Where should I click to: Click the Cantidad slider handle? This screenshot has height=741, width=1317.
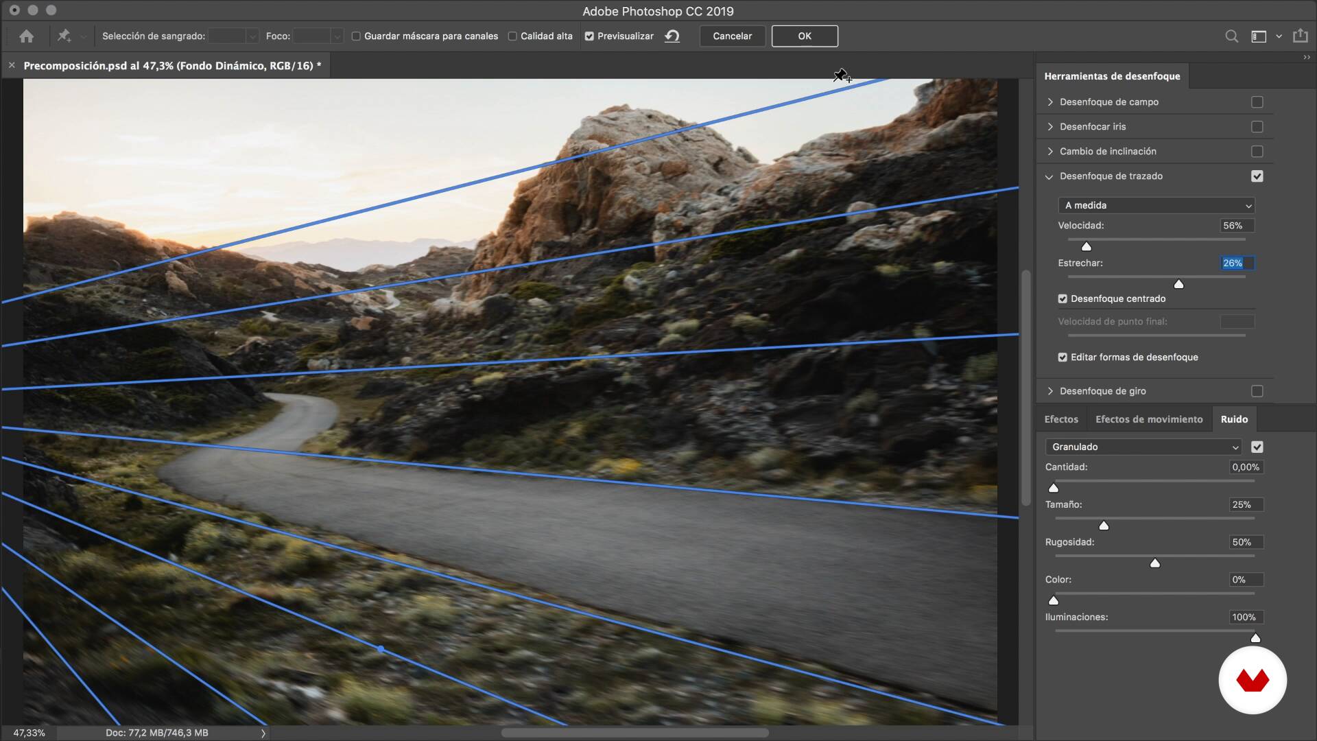(x=1054, y=488)
